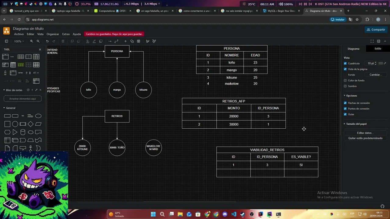
Task: Collapse the Bloc de notas section
Action: 4,90
